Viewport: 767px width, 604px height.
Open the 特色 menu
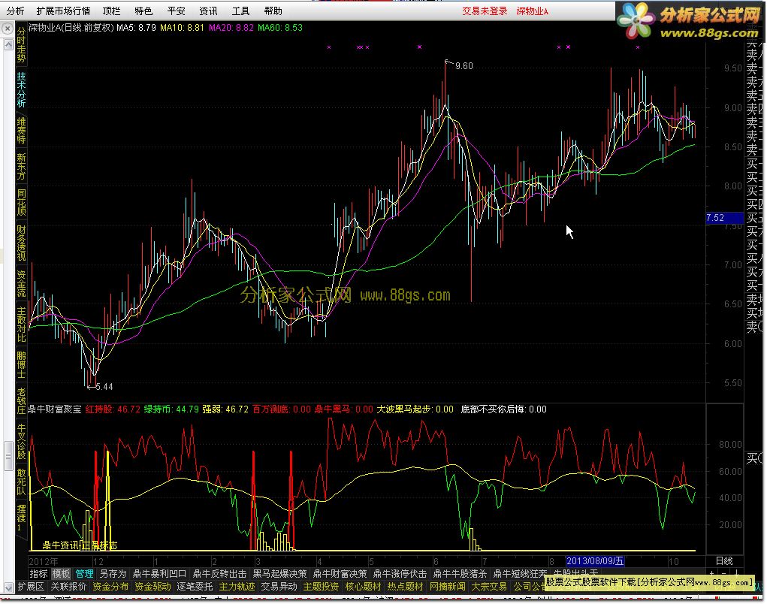click(x=143, y=11)
